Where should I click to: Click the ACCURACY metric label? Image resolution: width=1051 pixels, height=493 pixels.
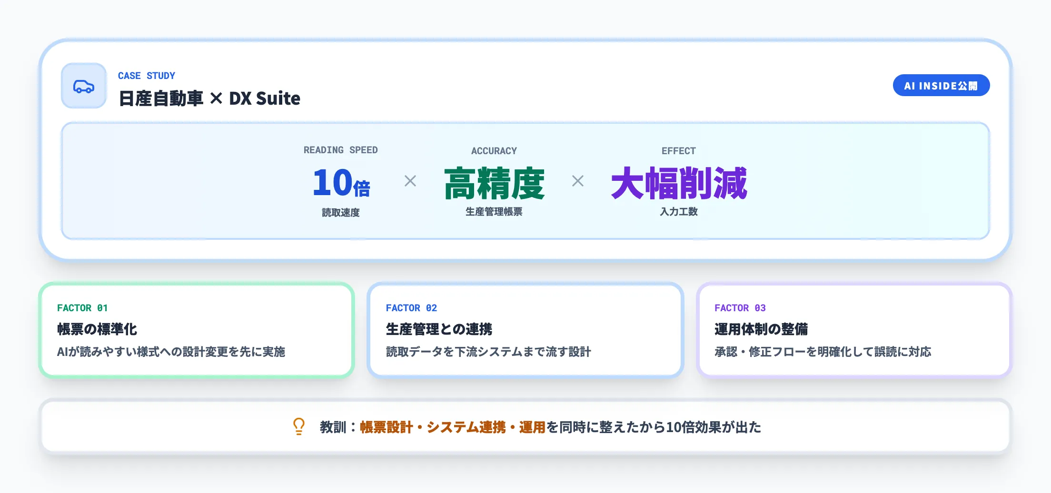(494, 151)
